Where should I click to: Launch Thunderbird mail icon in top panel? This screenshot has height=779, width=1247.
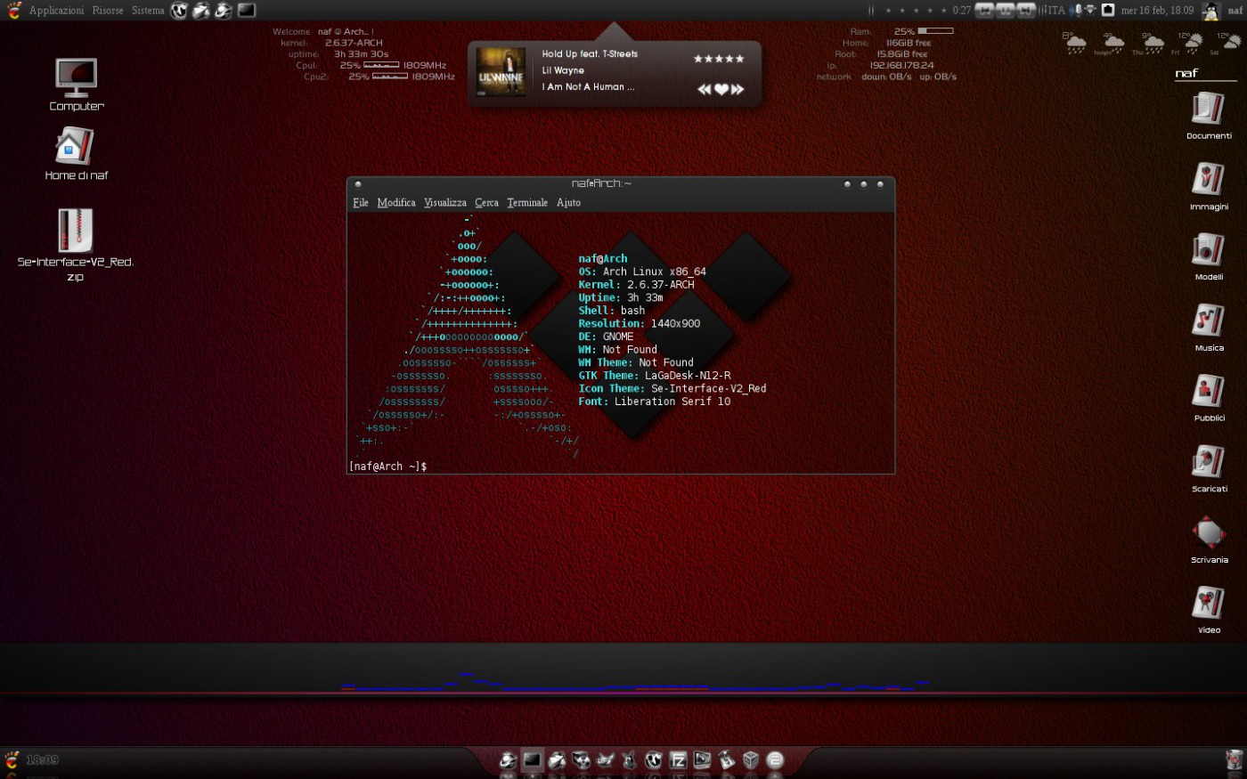click(x=201, y=11)
